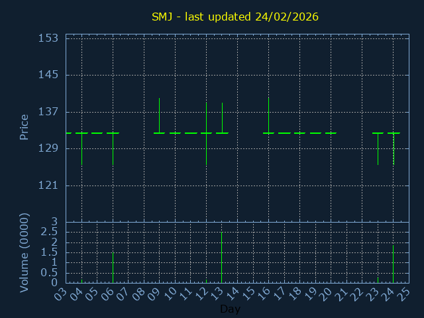Select the 121 price tick label
The image size is (424, 318).
point(49,185)
